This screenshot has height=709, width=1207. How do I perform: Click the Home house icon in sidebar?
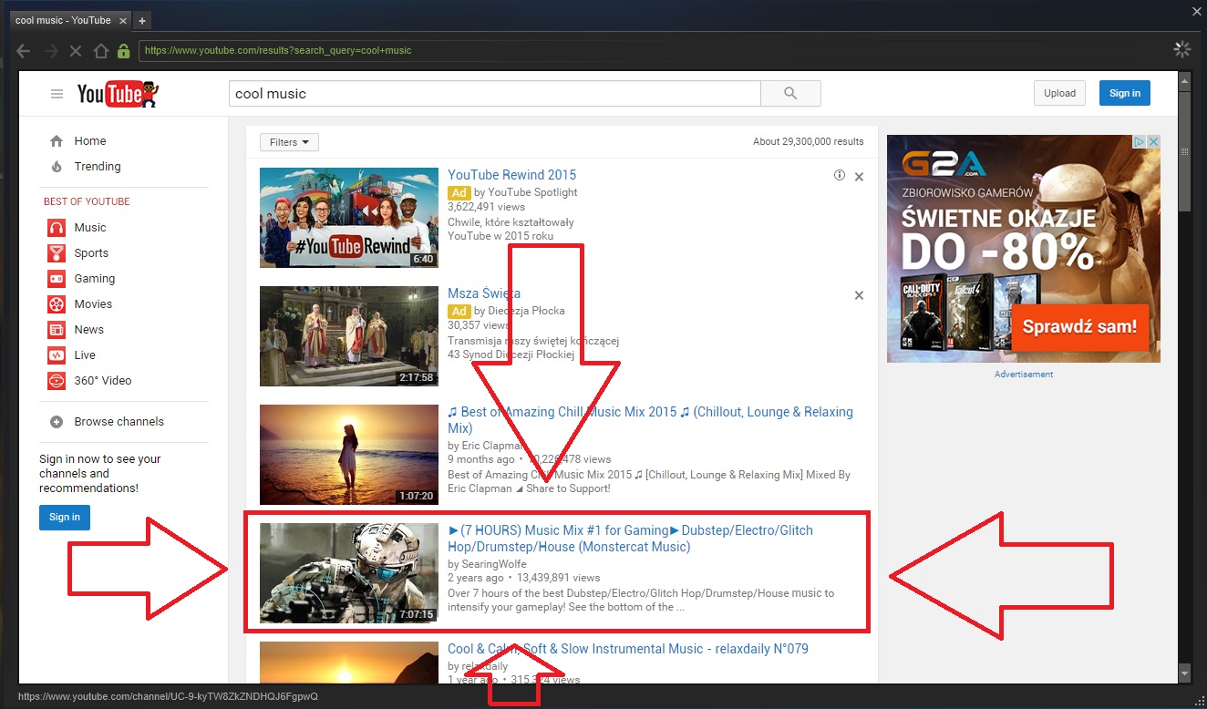(57, 141)
